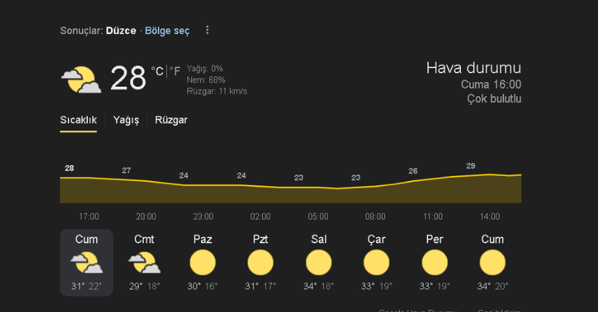Switch to the Rüzgar tab

click(171, 120)
